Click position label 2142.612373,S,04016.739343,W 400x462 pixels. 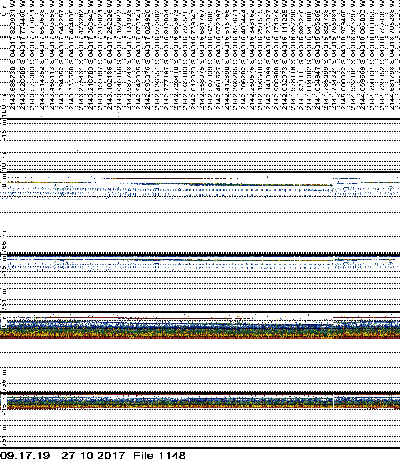[193, 55]
